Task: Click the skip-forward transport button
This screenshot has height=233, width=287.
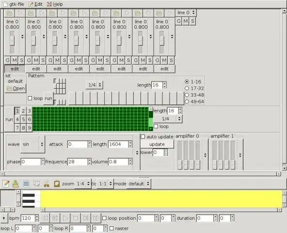Action: 85,218
